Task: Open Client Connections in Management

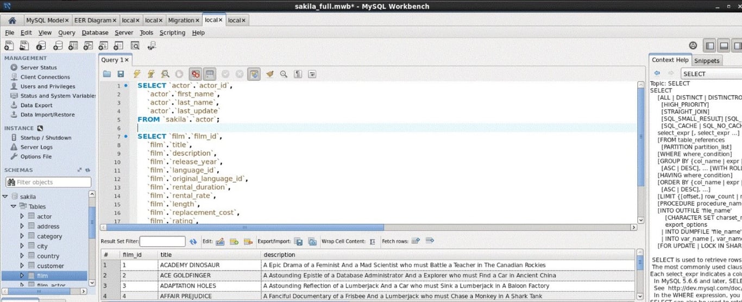Action: tap(45, 77)
